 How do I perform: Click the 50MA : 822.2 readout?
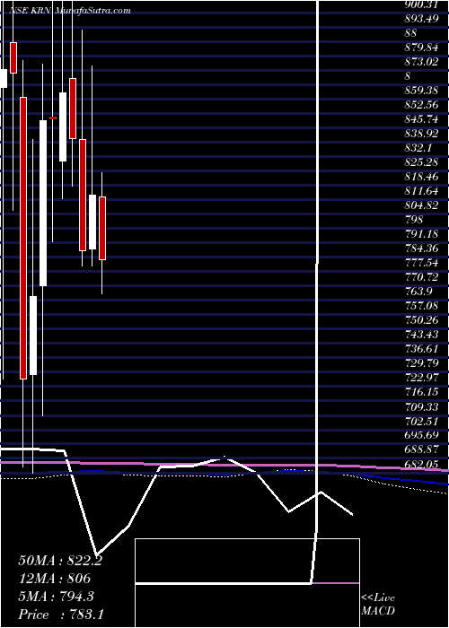60,561
